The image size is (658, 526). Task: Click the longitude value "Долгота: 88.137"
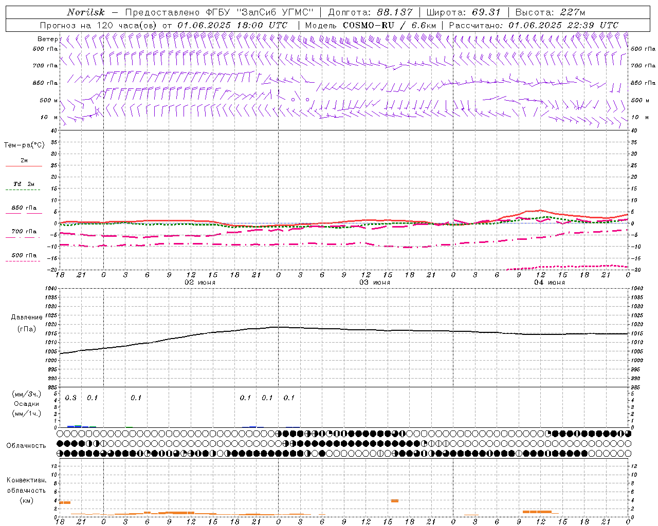(x=370, y=12)
